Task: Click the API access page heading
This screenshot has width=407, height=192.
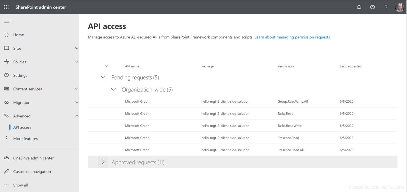Action: click(107, 26)
